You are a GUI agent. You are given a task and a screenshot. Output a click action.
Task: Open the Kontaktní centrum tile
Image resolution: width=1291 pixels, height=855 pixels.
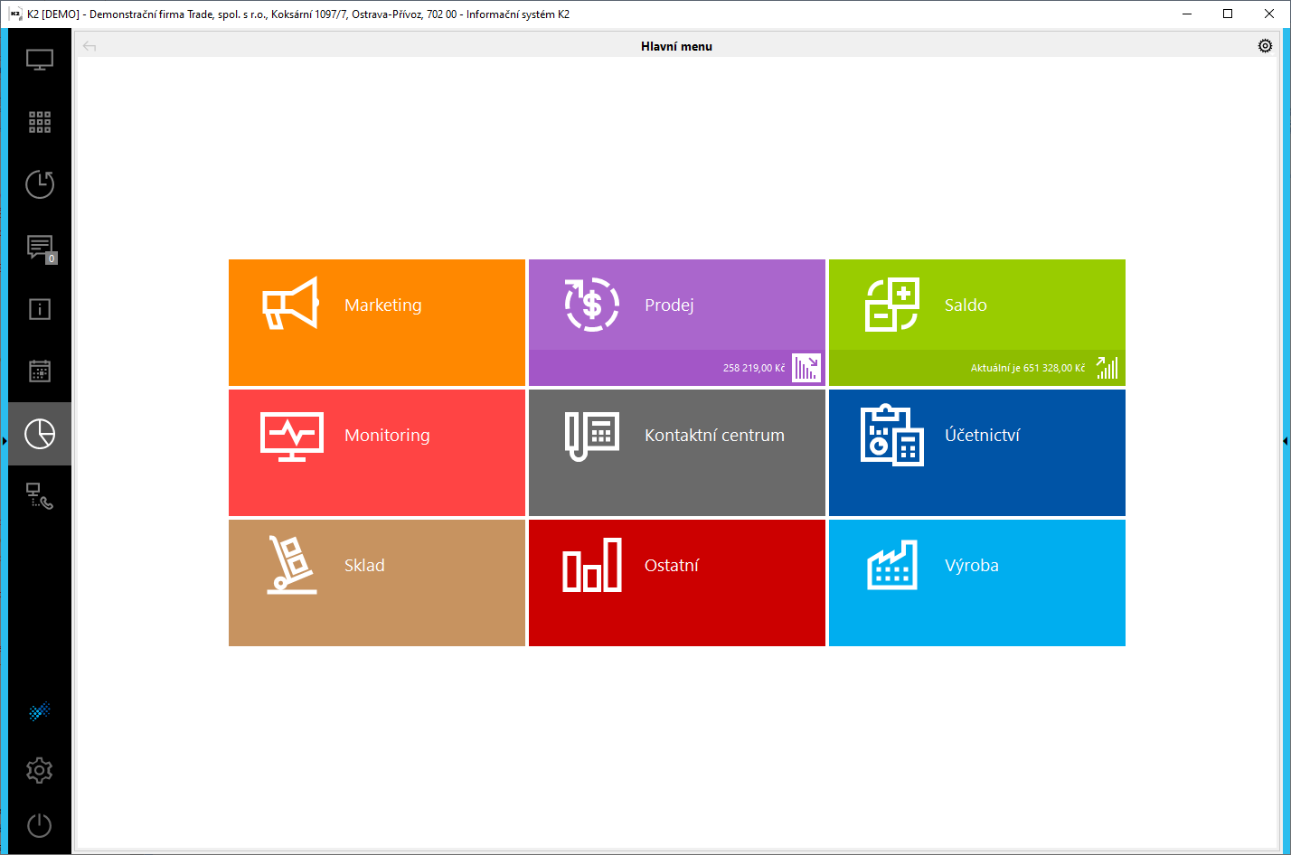[x=677, y=453]
